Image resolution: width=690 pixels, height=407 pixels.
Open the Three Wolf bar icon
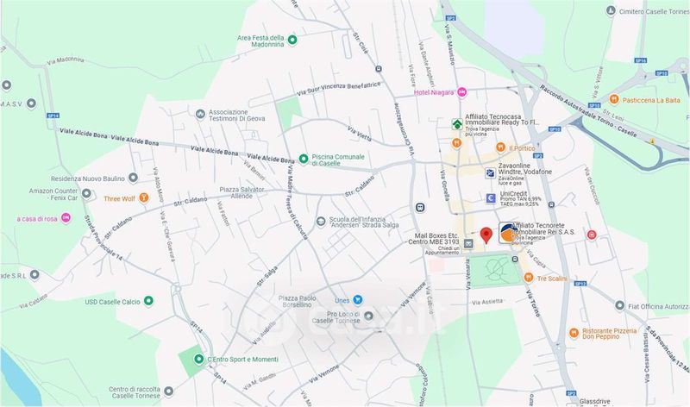(143, 197)
